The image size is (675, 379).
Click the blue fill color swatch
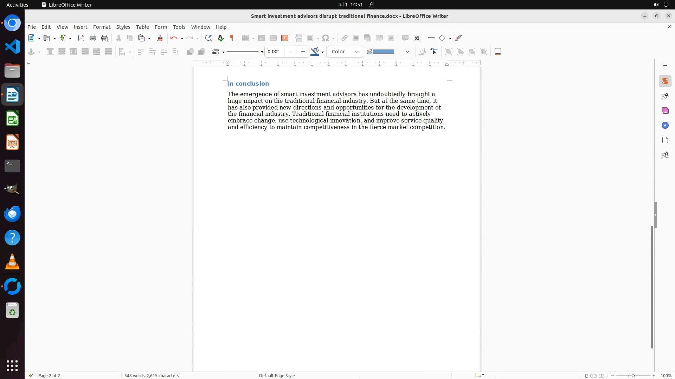coord(383,52)
